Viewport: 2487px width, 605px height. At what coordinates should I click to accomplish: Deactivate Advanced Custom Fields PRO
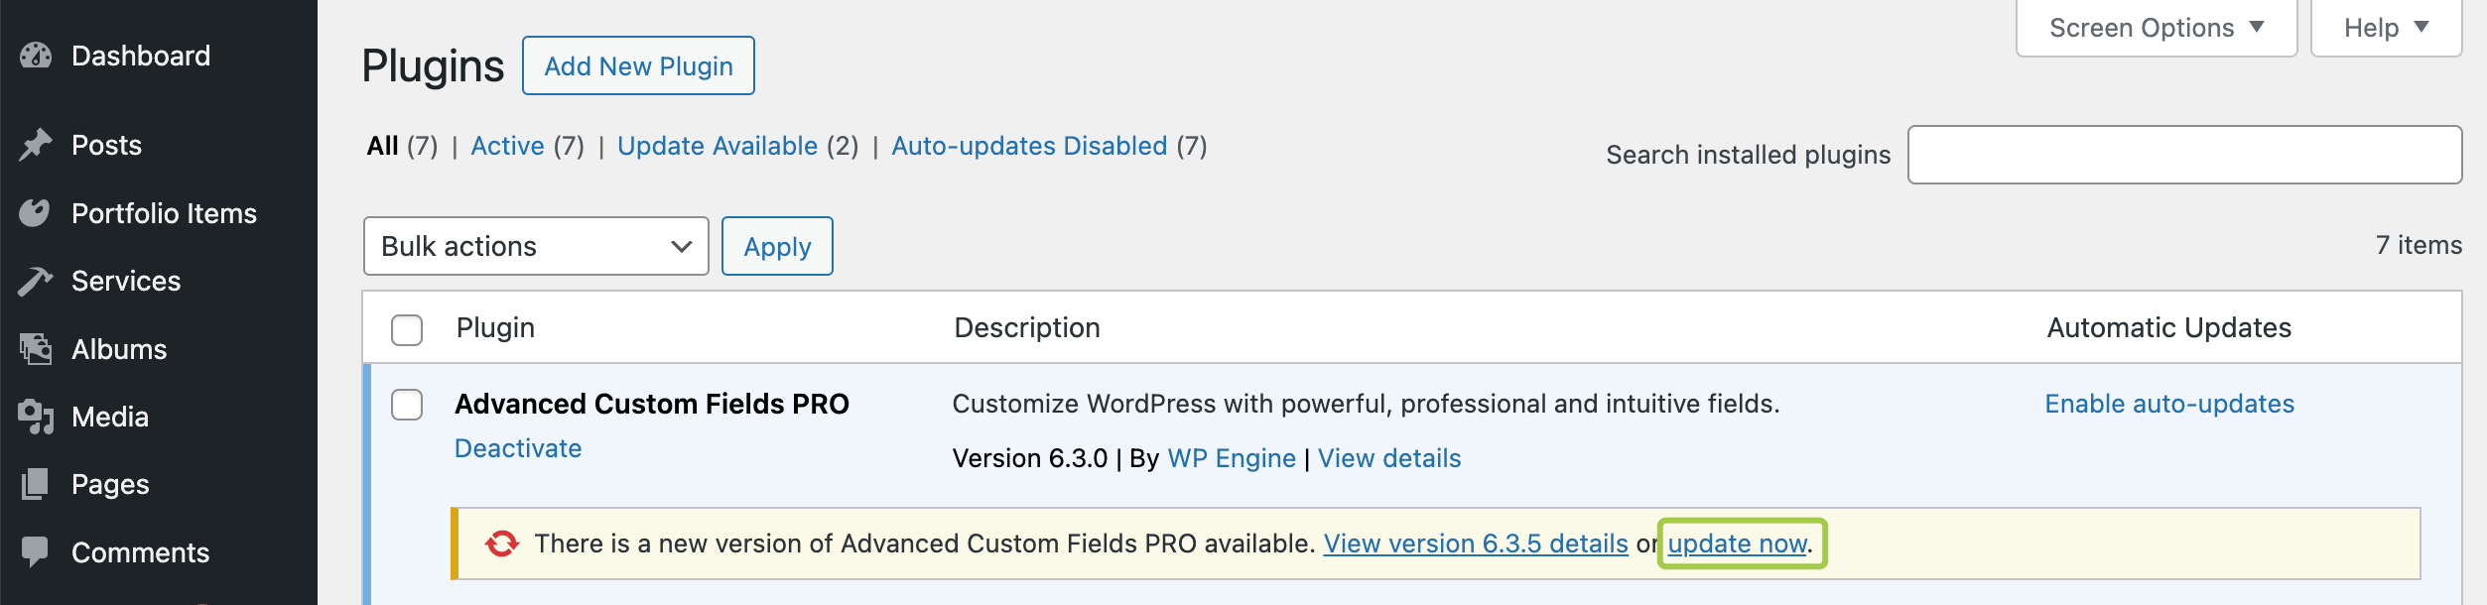coord(518,448)
